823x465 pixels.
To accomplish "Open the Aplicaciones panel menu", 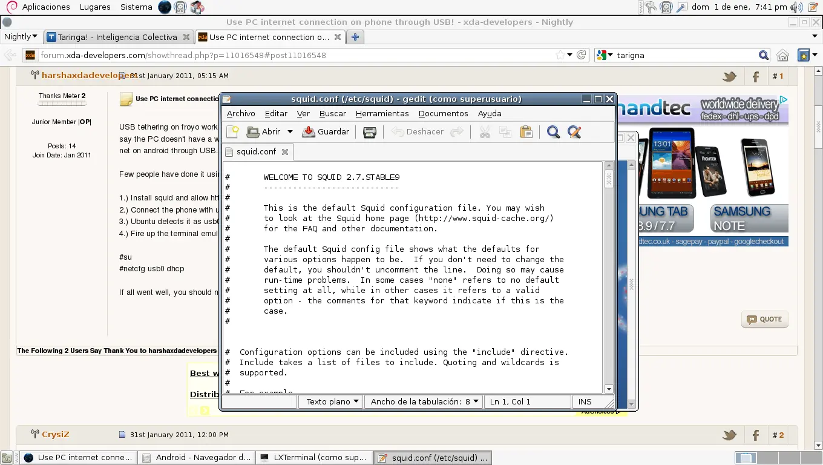I will click(x=46, y=7).
